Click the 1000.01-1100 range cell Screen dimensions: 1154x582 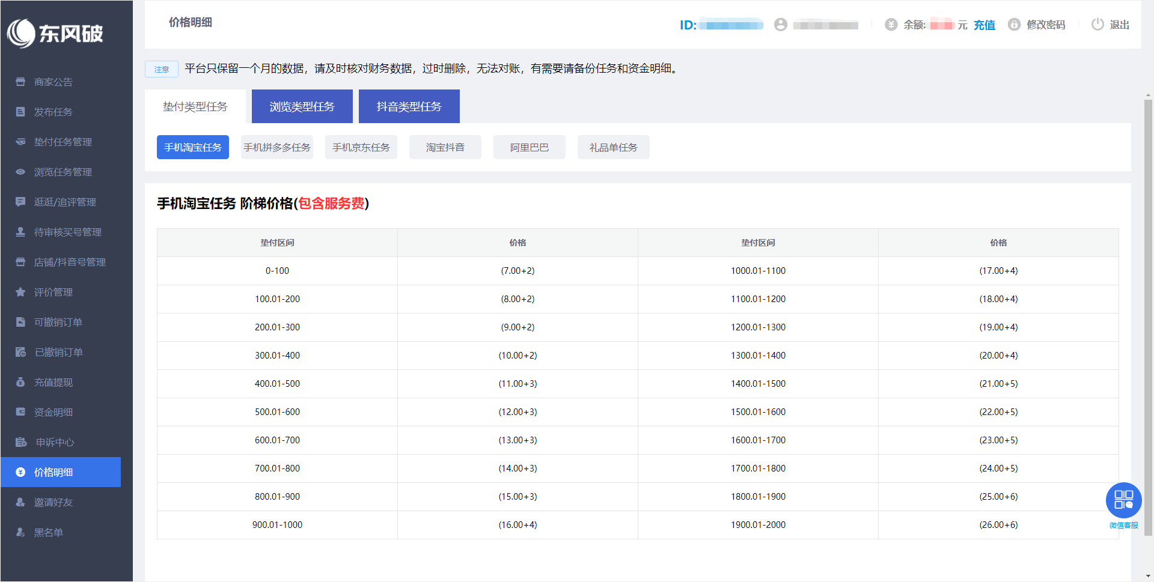pyautogui.click(x=758, y=271)
